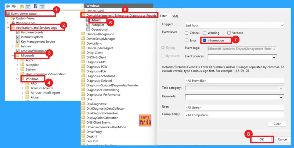Viewport: 294px width, 148px height.
Task: Click the Devices-Background folder icon
Action: click(x=83, y=34)
